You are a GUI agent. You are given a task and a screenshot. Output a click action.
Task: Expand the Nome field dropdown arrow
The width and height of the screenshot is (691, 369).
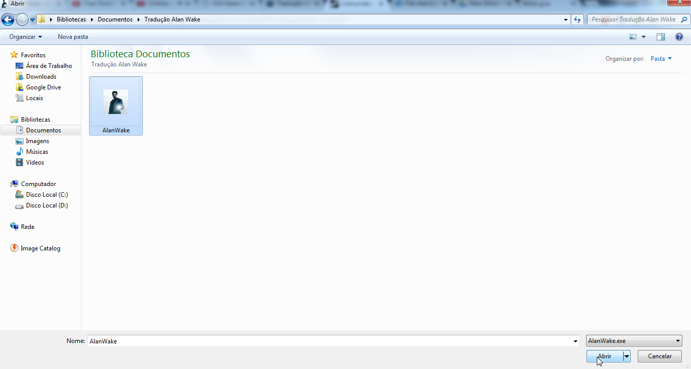click(x=576, y=341)
